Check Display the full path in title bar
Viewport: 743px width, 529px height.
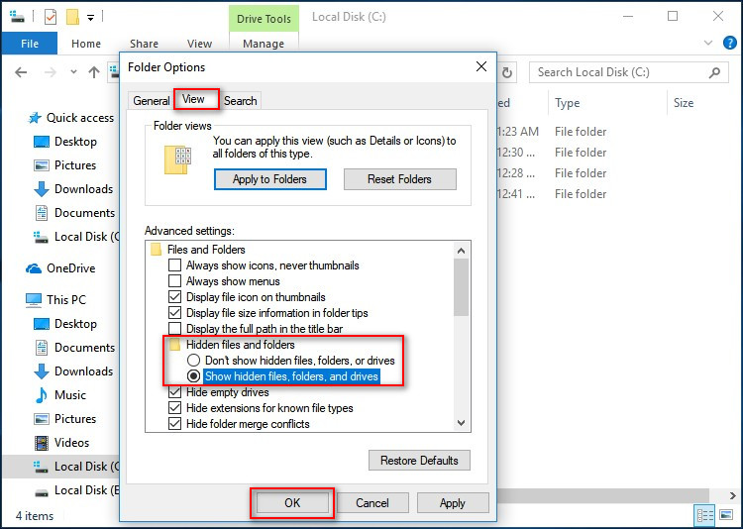tap(174, 329)
